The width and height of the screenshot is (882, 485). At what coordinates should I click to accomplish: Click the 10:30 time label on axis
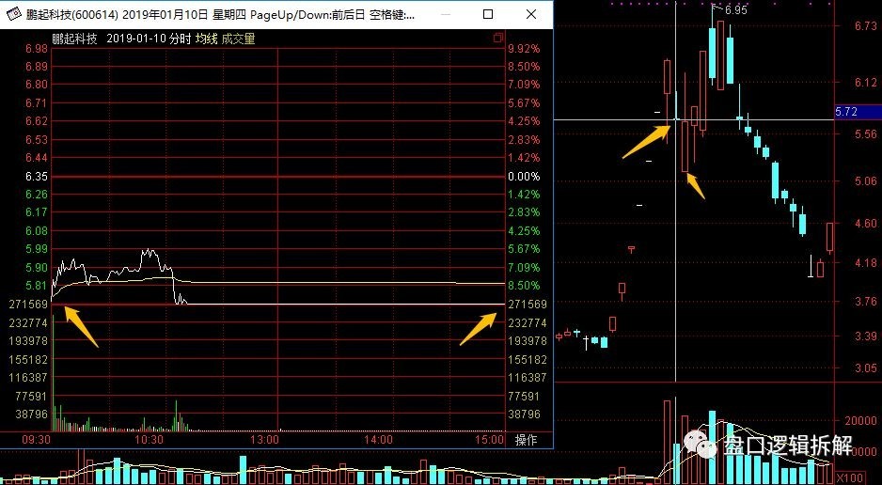pos(150,439)
